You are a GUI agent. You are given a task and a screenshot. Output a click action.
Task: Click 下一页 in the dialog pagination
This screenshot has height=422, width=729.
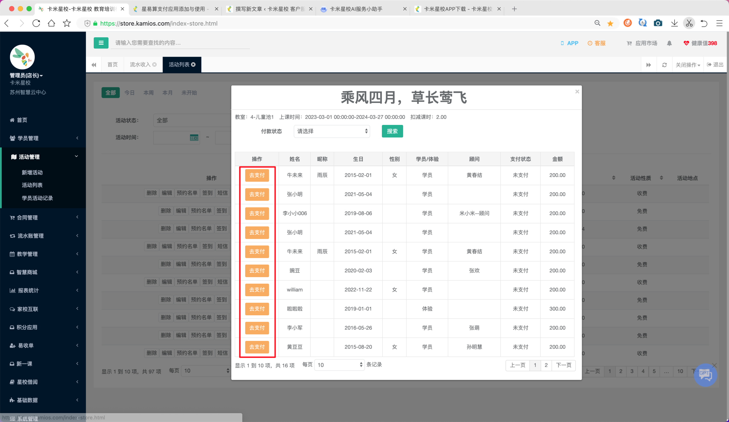pos(564,365)
